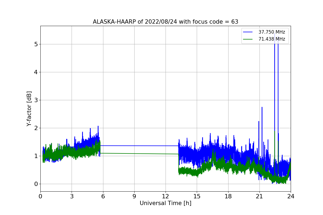
Task: Click y-axis tick label '5'
Action: tap(36, 44)
